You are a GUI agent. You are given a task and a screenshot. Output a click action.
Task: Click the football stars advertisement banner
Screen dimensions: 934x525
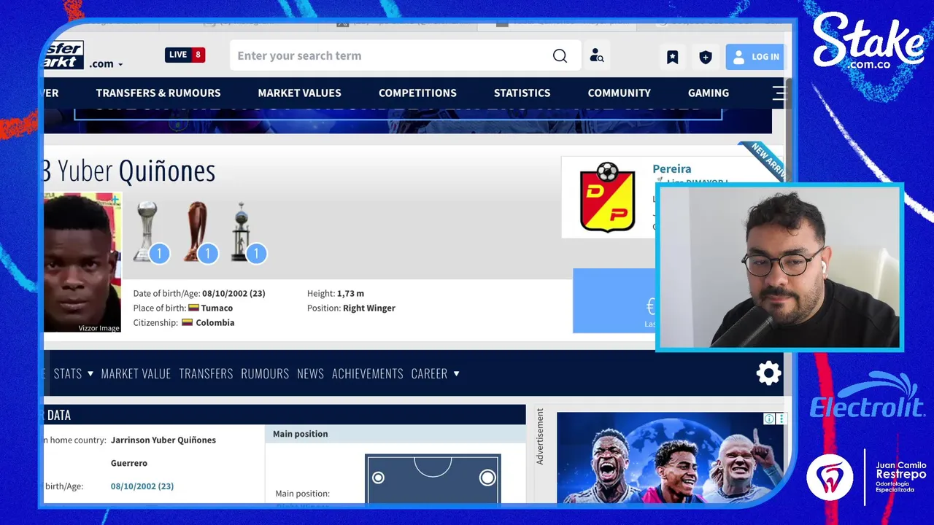tap(671, 458)
